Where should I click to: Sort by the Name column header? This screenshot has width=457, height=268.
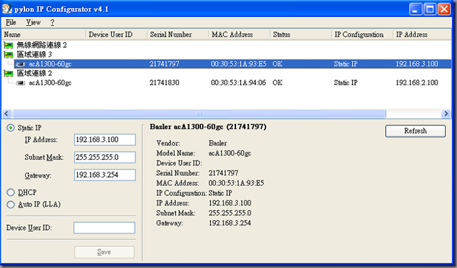[44, 34]
